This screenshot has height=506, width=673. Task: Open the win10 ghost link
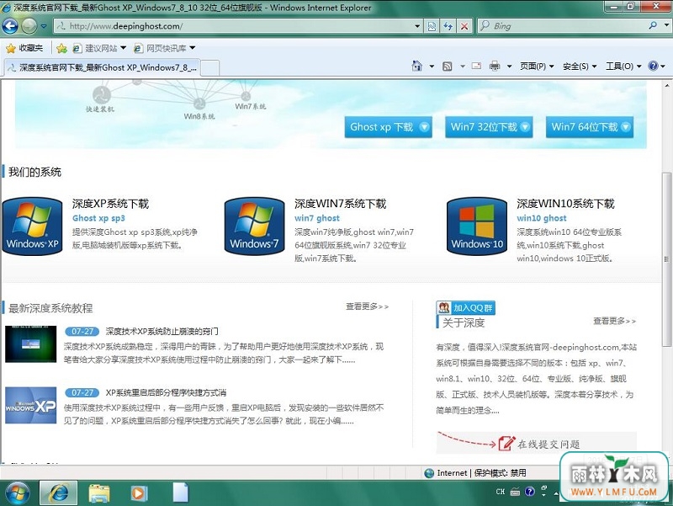click(x=542, y=218)
